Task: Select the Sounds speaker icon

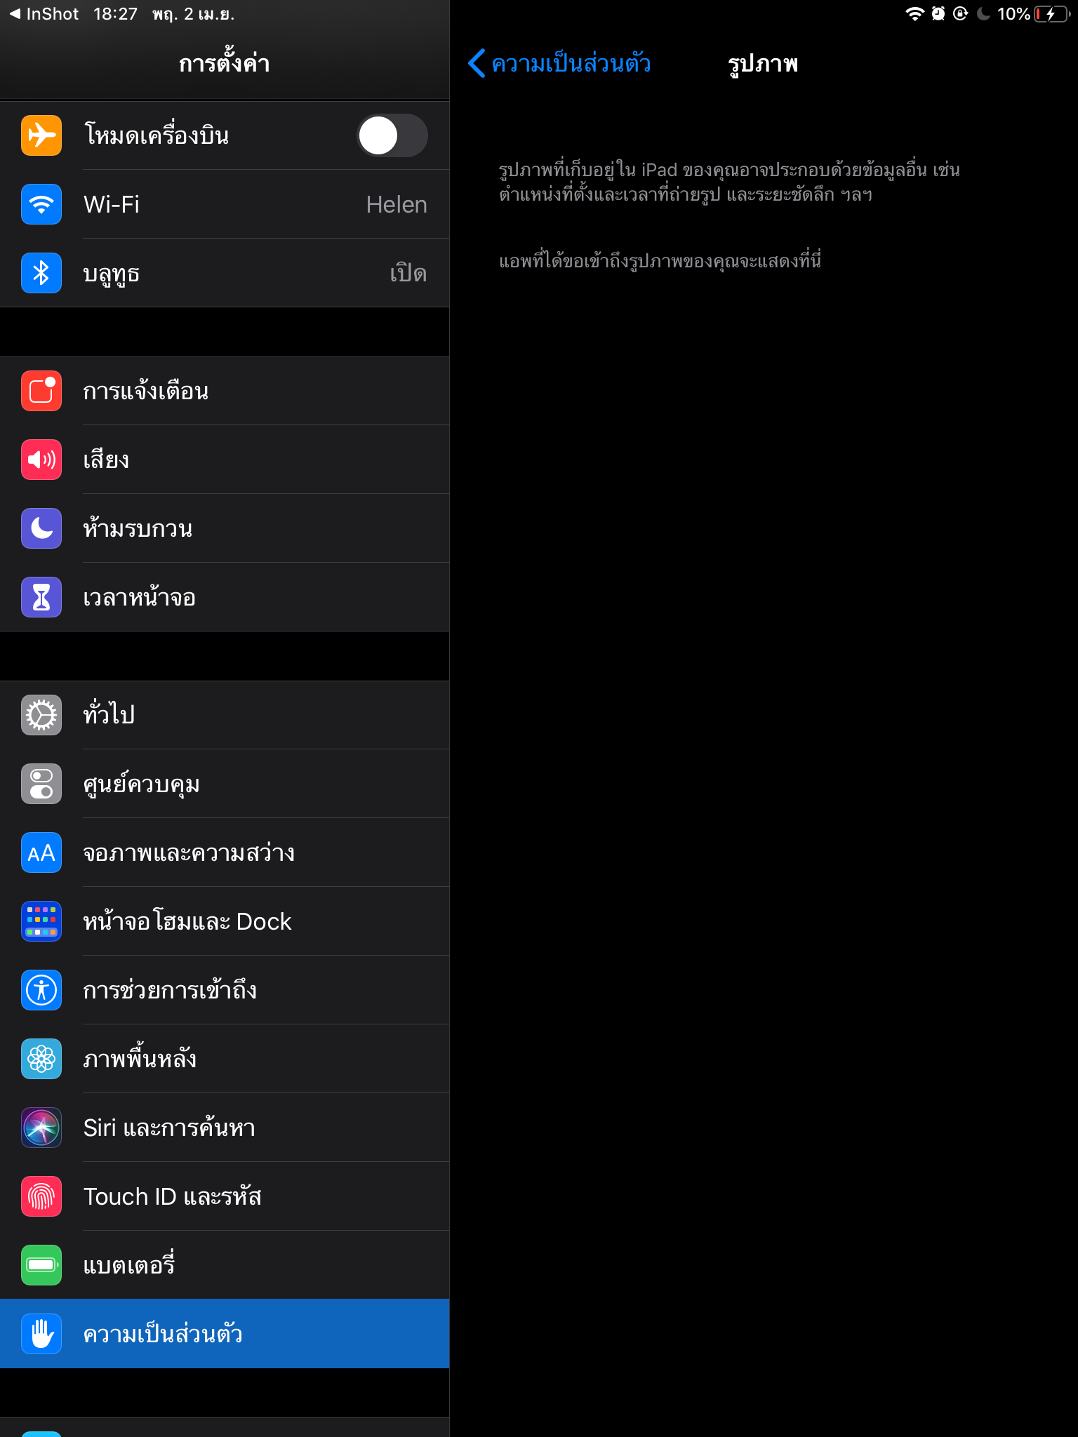Action: pyautogui.click(x=41, y=460)
